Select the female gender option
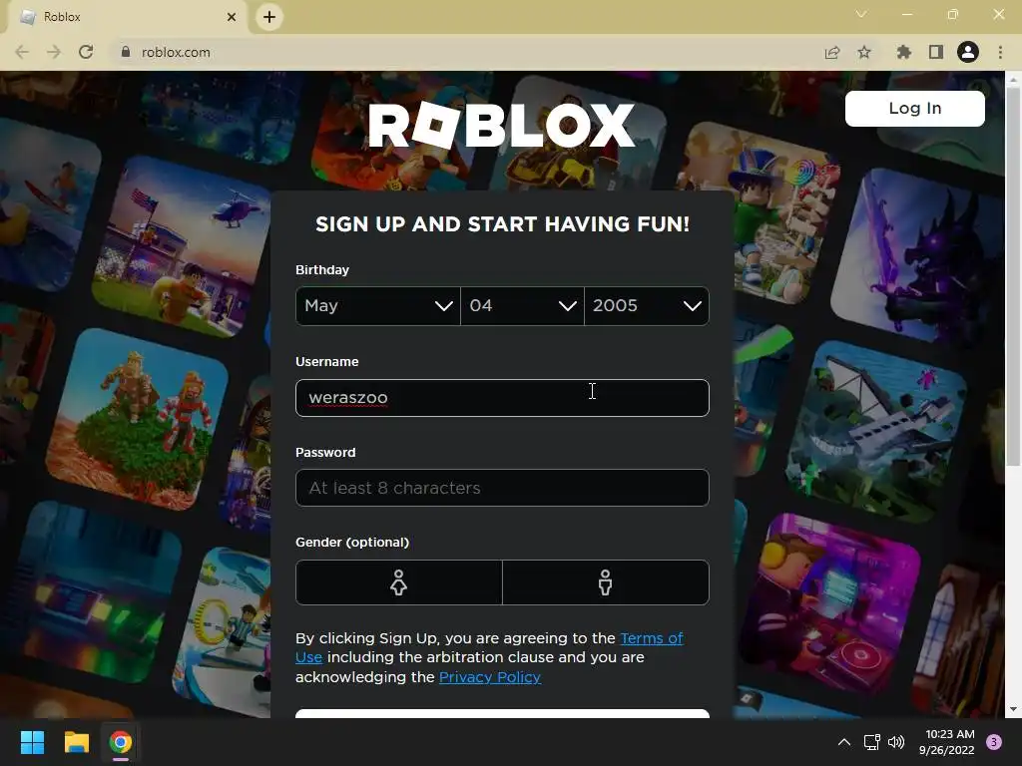This screenshot has width=1022, height=766. click(399, 582)
